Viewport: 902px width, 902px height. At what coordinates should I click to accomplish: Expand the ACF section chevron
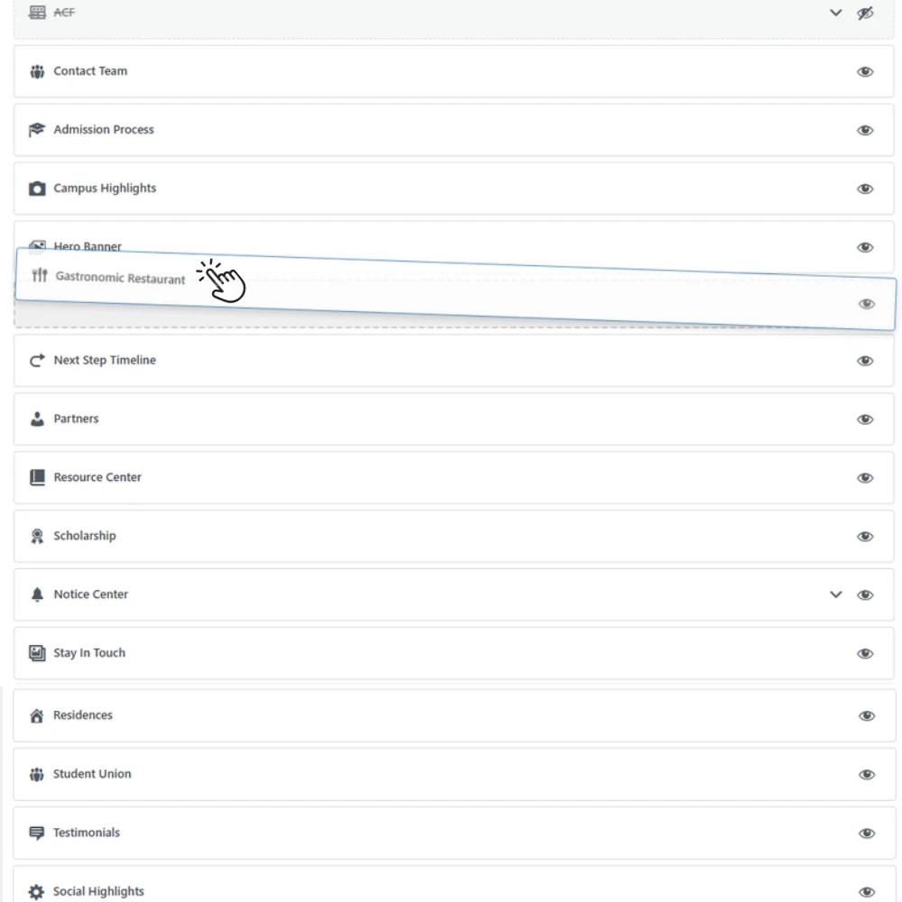click(835, 14)
